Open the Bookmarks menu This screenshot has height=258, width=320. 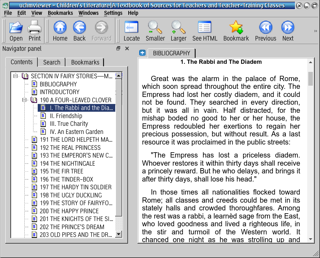point(60,13)
